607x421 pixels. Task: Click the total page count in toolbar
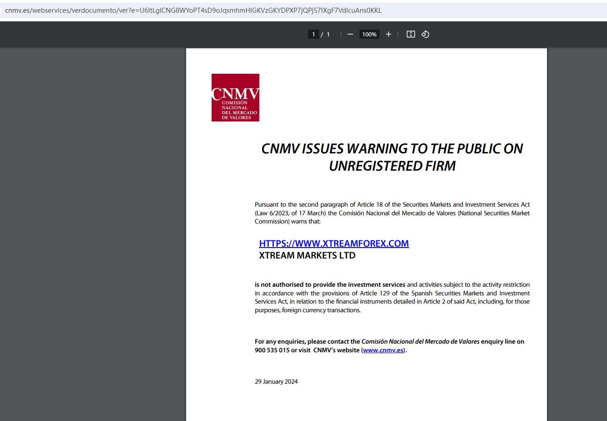(328, 34)
